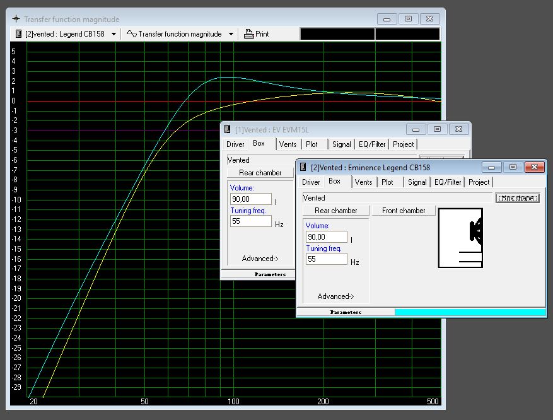553x420 pixels.
Task: Click the cyan bar beside Parameters
Action: [x=470, y=312]
